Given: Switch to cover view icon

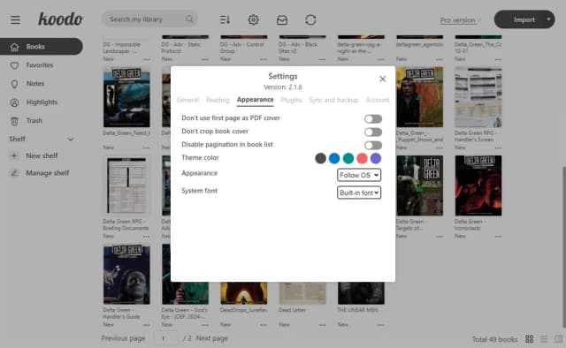Looking at the screenshot, I should [x=558, y=338].
